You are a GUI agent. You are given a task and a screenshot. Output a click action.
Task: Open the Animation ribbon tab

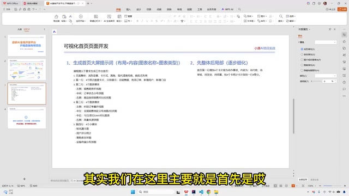159,9
